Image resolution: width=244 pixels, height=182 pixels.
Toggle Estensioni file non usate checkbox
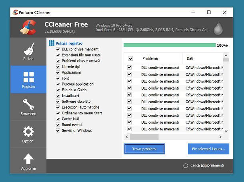click(58, 55)
